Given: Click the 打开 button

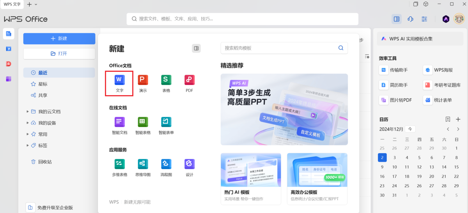Looking at the screenshot, I should 59,54.
